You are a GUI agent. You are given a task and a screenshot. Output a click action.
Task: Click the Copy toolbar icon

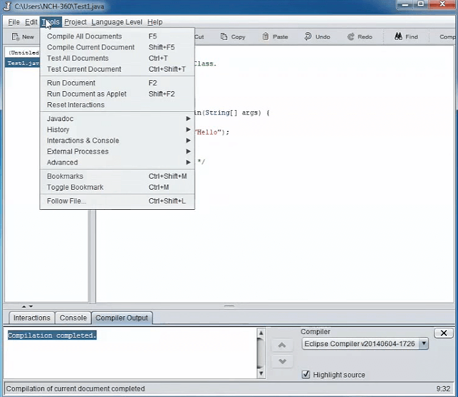pyautogui.click(x=224, y=37)
